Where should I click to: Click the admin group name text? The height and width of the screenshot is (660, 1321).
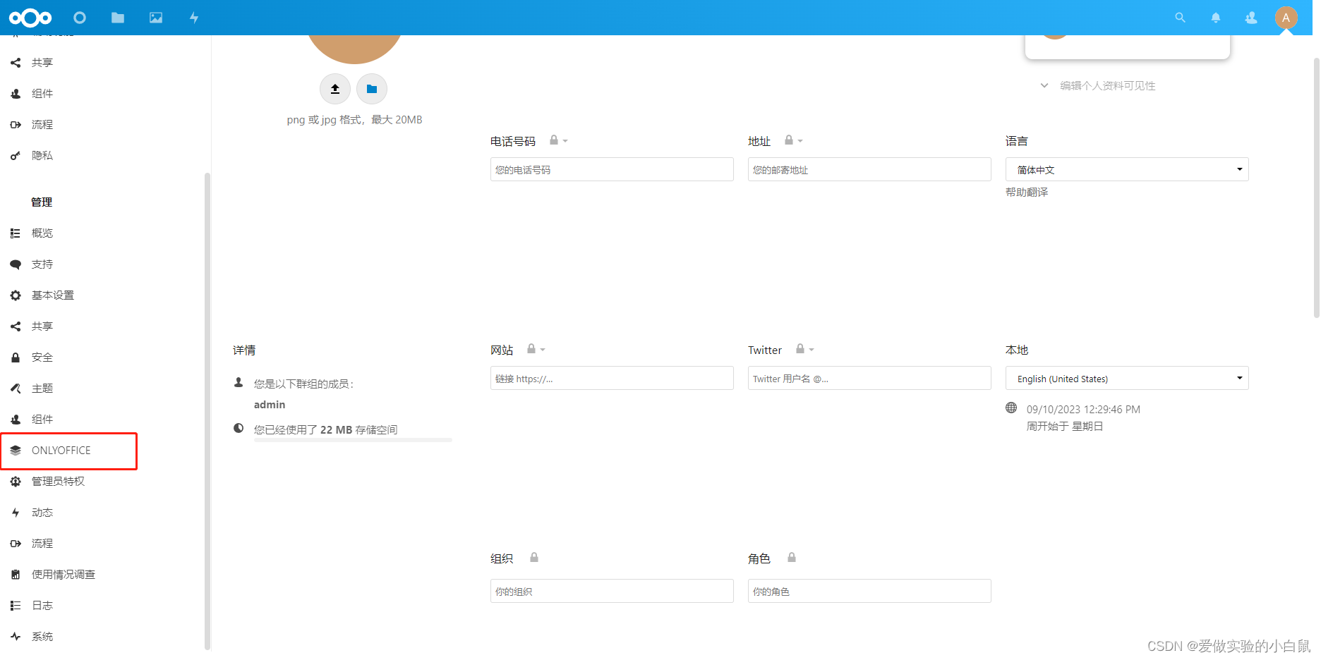coord(270,405)
